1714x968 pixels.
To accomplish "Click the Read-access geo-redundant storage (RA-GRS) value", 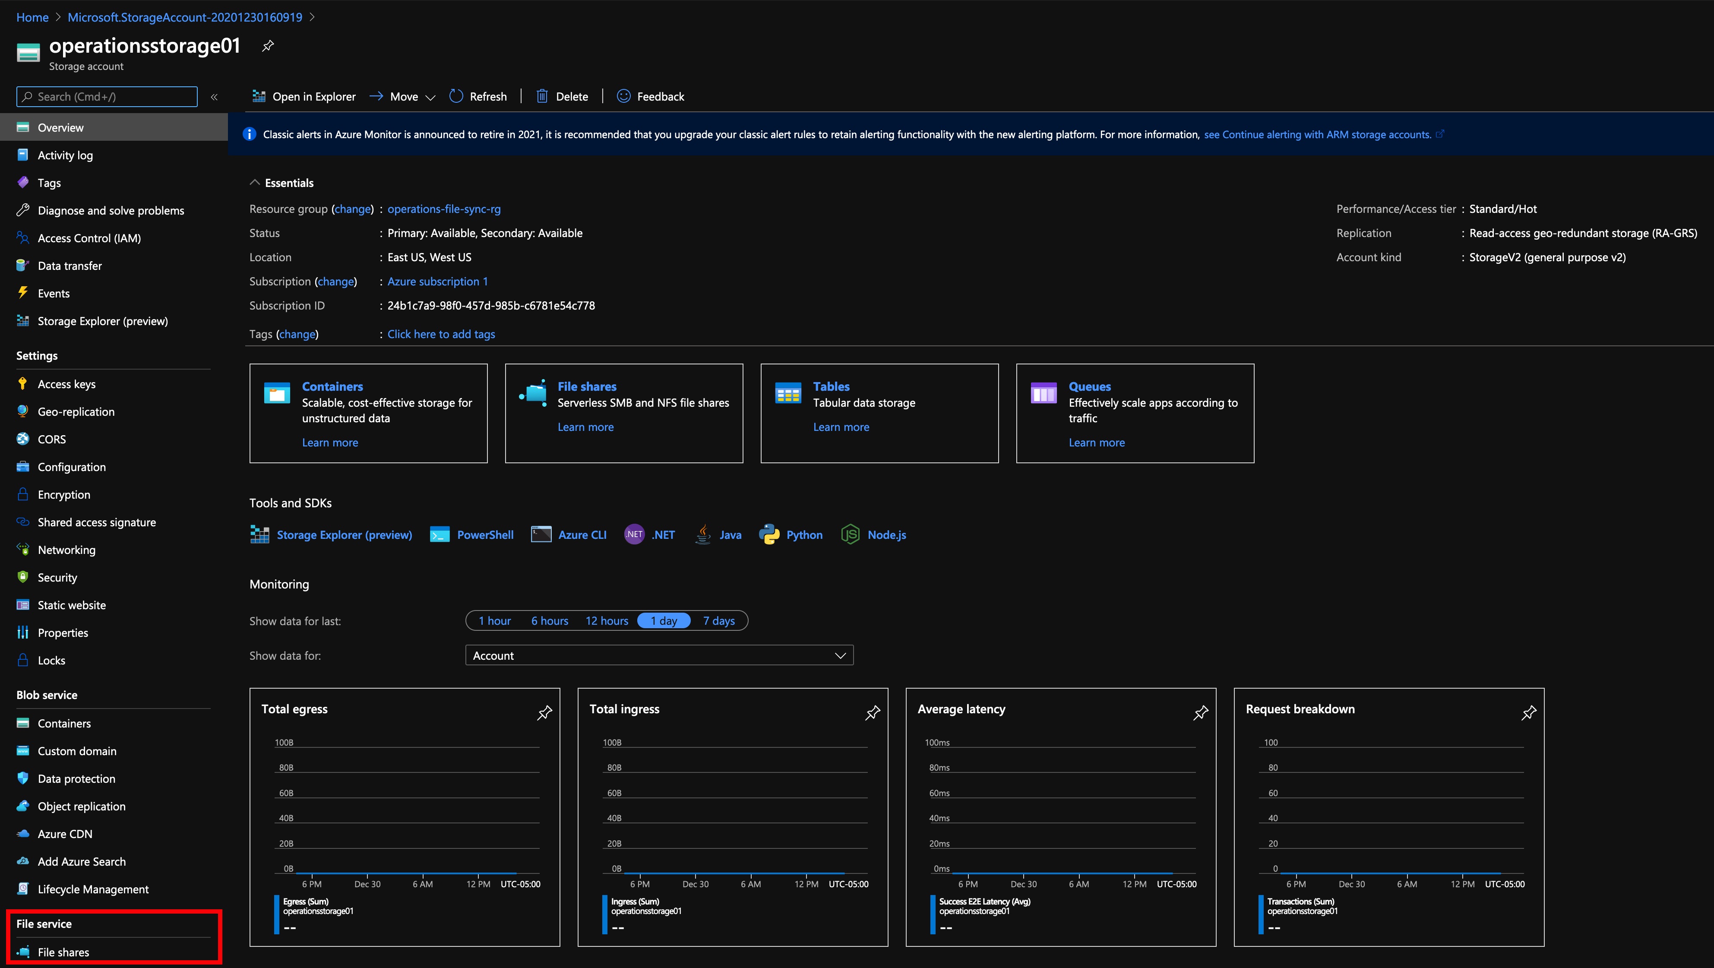I will click(1583, 233).
